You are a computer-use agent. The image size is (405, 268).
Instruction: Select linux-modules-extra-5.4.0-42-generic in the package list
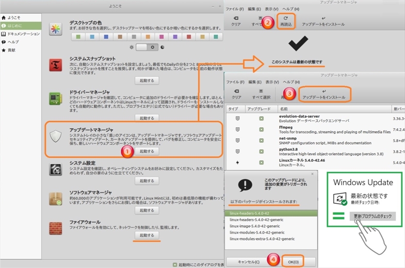pyautogui.click(x=271, y=239)
